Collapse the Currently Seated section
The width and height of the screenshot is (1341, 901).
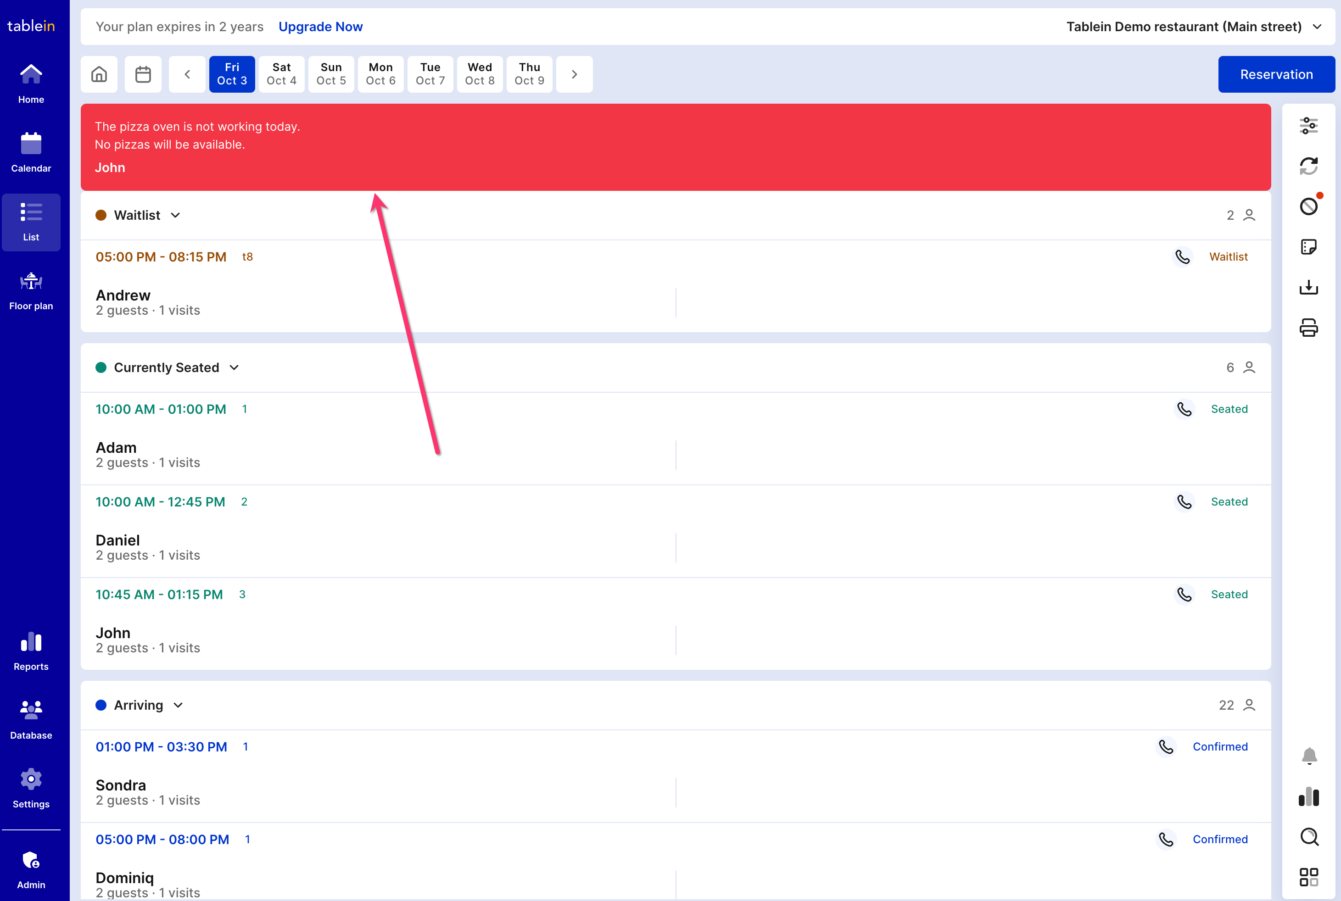pos(234,368)
